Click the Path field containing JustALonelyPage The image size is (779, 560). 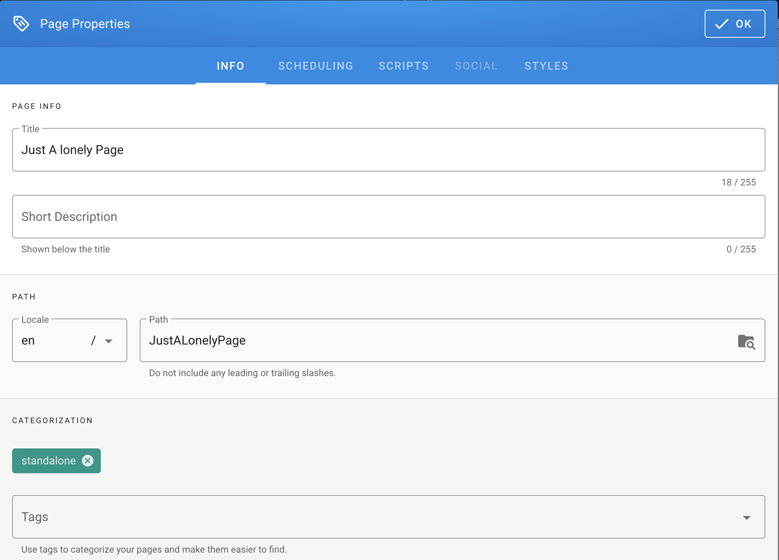[x=428, y=341]
